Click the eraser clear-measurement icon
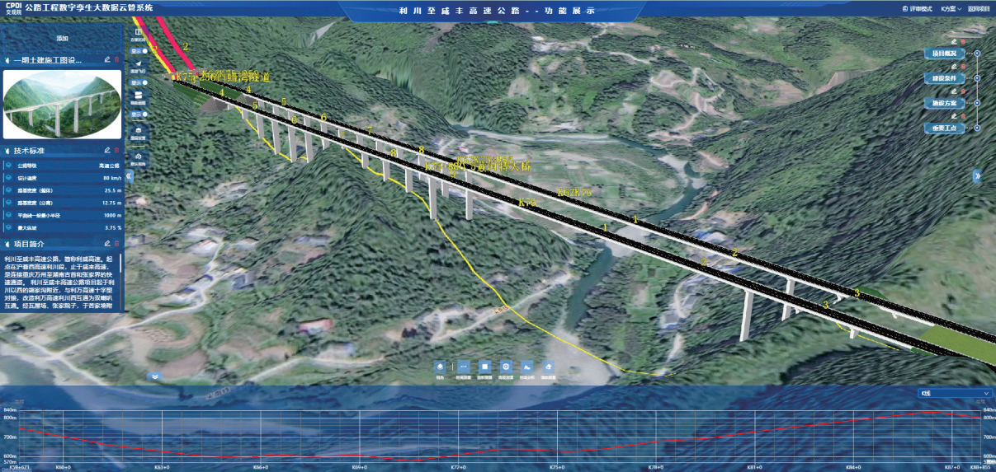The image size is (996, 472). (x=550, y=367)
